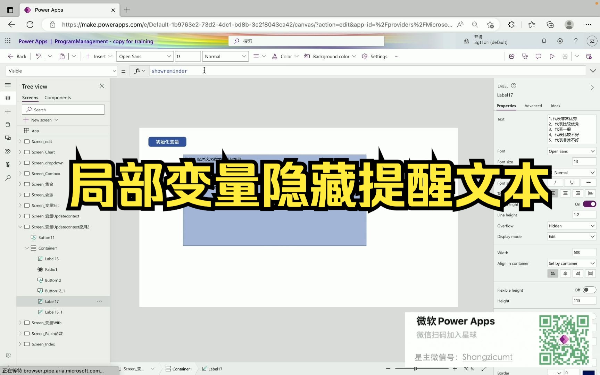Screen dimensions: 600x375
Task: Click the 初始化变量 button on canvas
Action: pos(167,142)
